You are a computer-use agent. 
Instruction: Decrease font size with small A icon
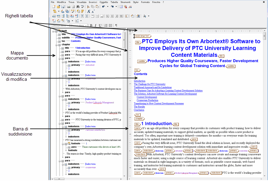tap(93, 11)
